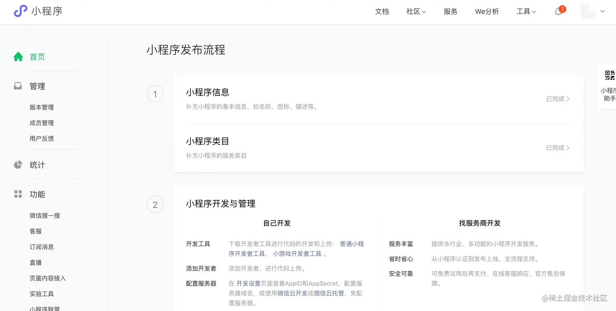Click the user avatar in the header
Viewport: 616px width, 311px height.
coord(588,11)
